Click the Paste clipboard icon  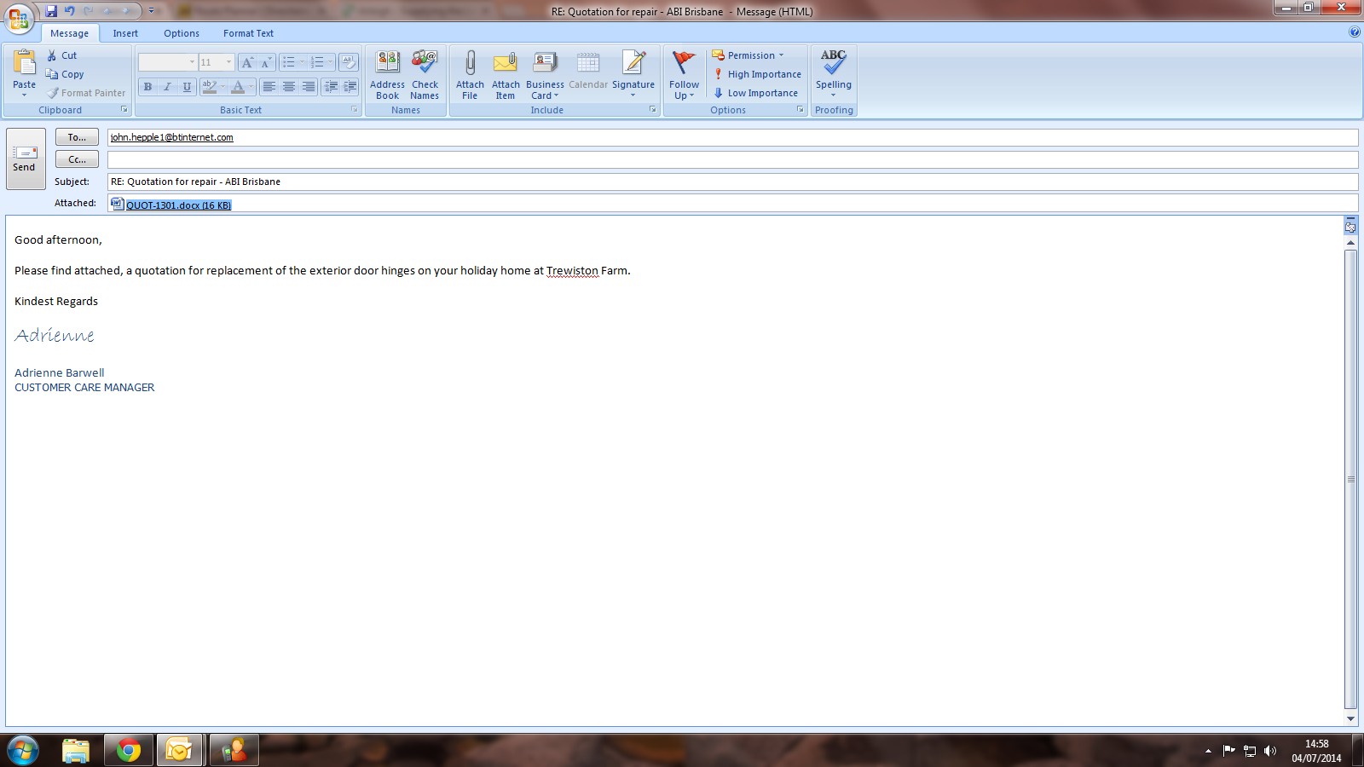tap(24, 63)
